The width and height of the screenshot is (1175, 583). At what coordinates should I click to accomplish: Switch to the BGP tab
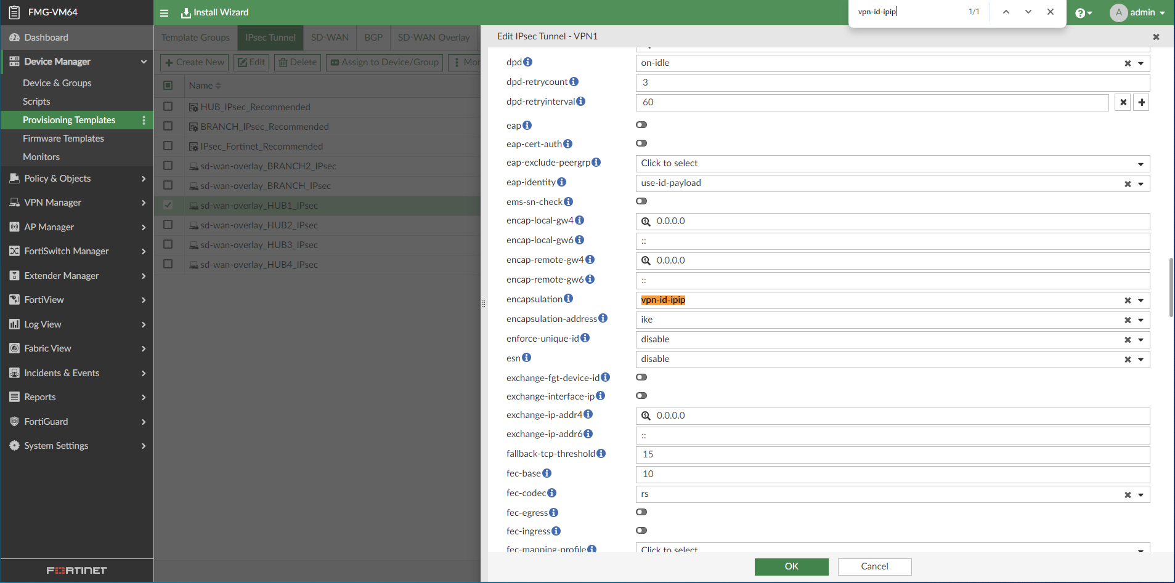pos(373,37)
